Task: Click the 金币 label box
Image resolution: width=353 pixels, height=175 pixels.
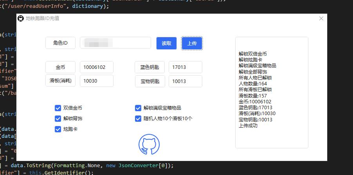Action: click(x=60, y=67)
